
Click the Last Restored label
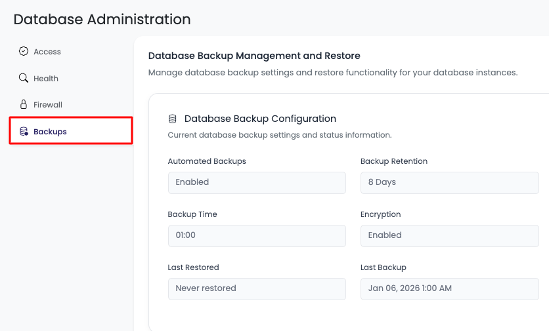(x=193, y=267)
